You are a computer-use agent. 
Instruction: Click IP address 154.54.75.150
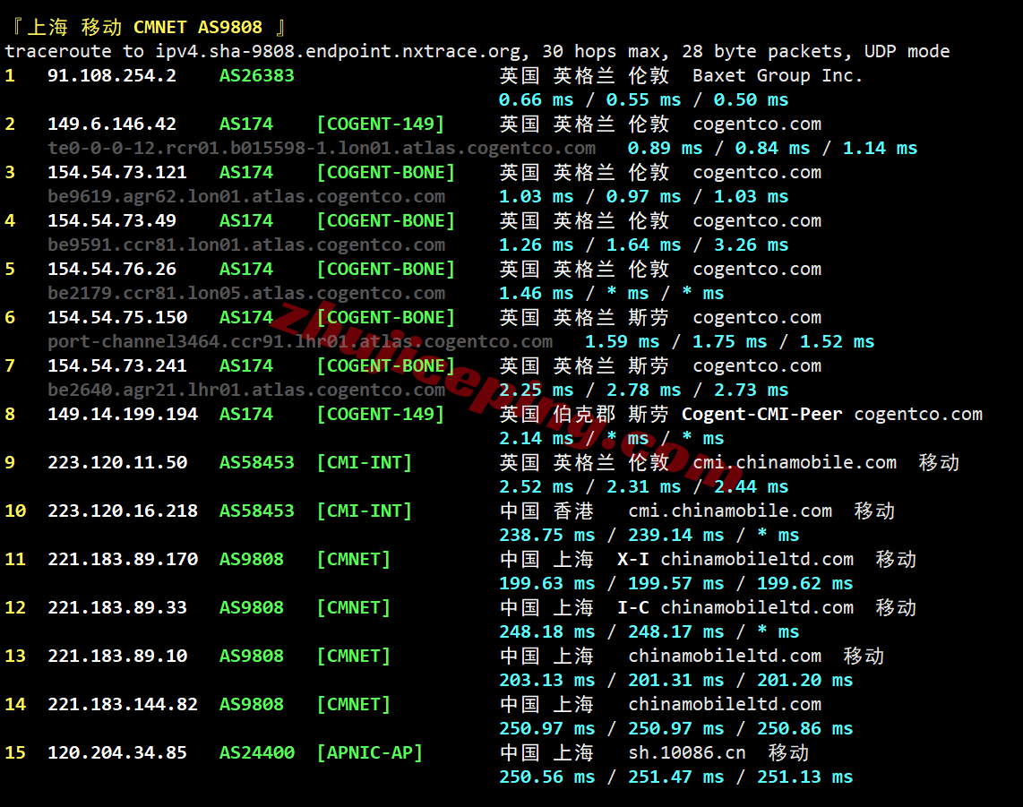pyautogui.click(x=116, y=317)
